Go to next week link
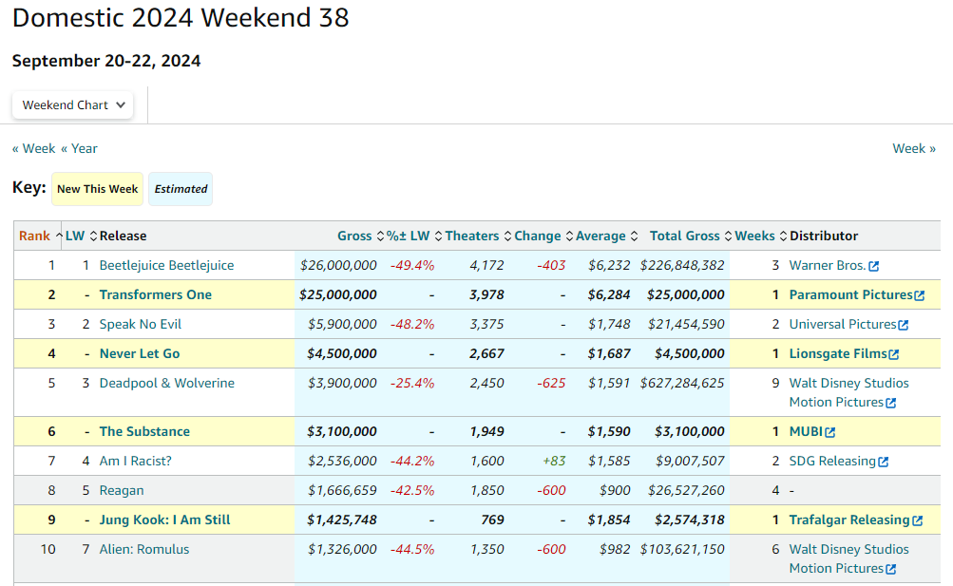This screenshot has height=586, width=953. [x=913, y=149]
